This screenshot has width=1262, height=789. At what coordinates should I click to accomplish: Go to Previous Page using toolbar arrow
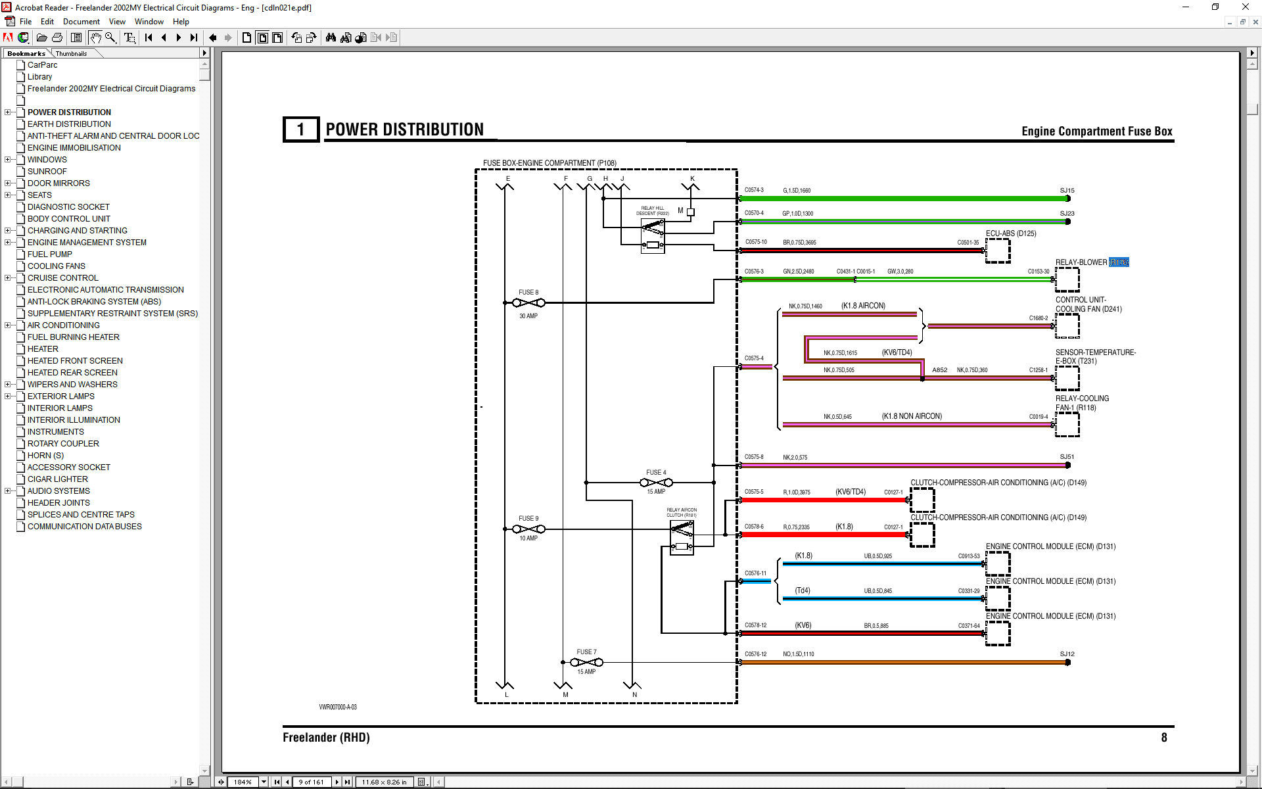point(164,37)
